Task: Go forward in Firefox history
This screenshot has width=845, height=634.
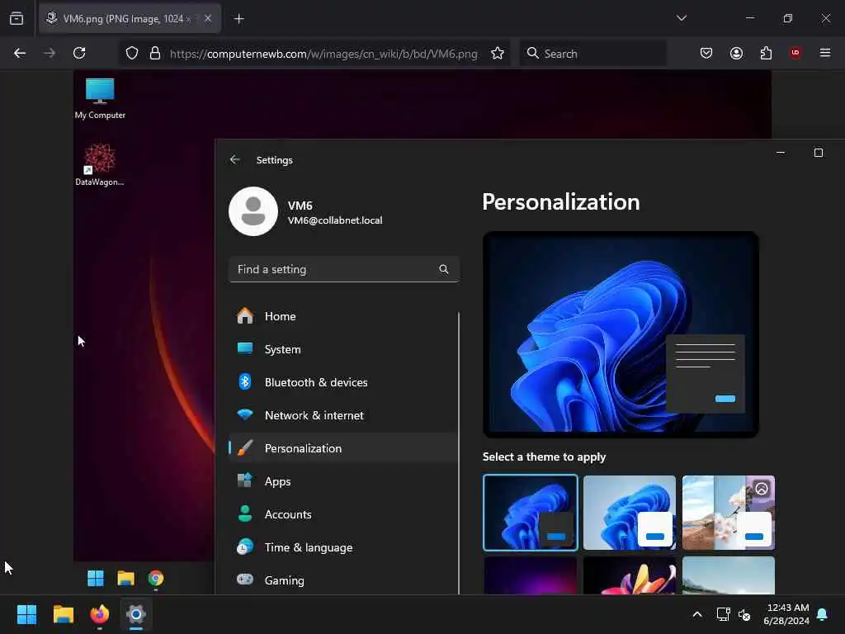Action: coord(50,53)
